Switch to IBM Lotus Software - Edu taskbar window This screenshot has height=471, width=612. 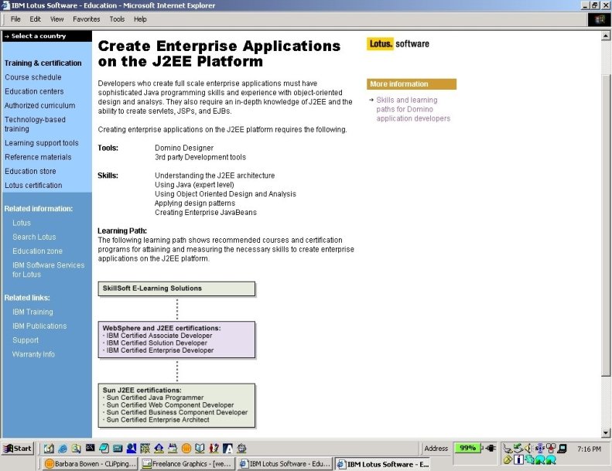285,463
